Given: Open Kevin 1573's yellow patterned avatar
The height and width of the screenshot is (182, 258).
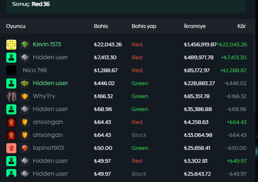Looking at the screenshot, I should click(11, 45).
